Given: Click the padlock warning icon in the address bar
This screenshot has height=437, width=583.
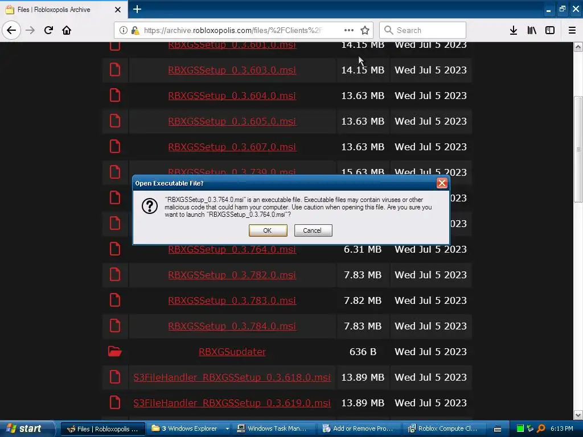Looking at the screenshot, I should coord(135,30).
